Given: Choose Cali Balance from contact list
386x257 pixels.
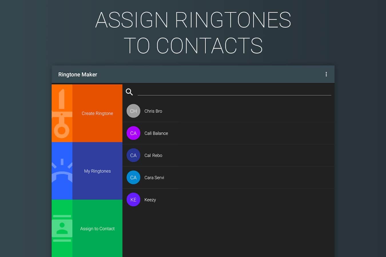Looking at the screenshot, I should click(156, 133).
